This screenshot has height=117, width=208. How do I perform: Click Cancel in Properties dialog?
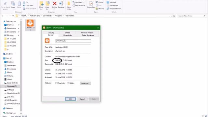coord(82,99)
